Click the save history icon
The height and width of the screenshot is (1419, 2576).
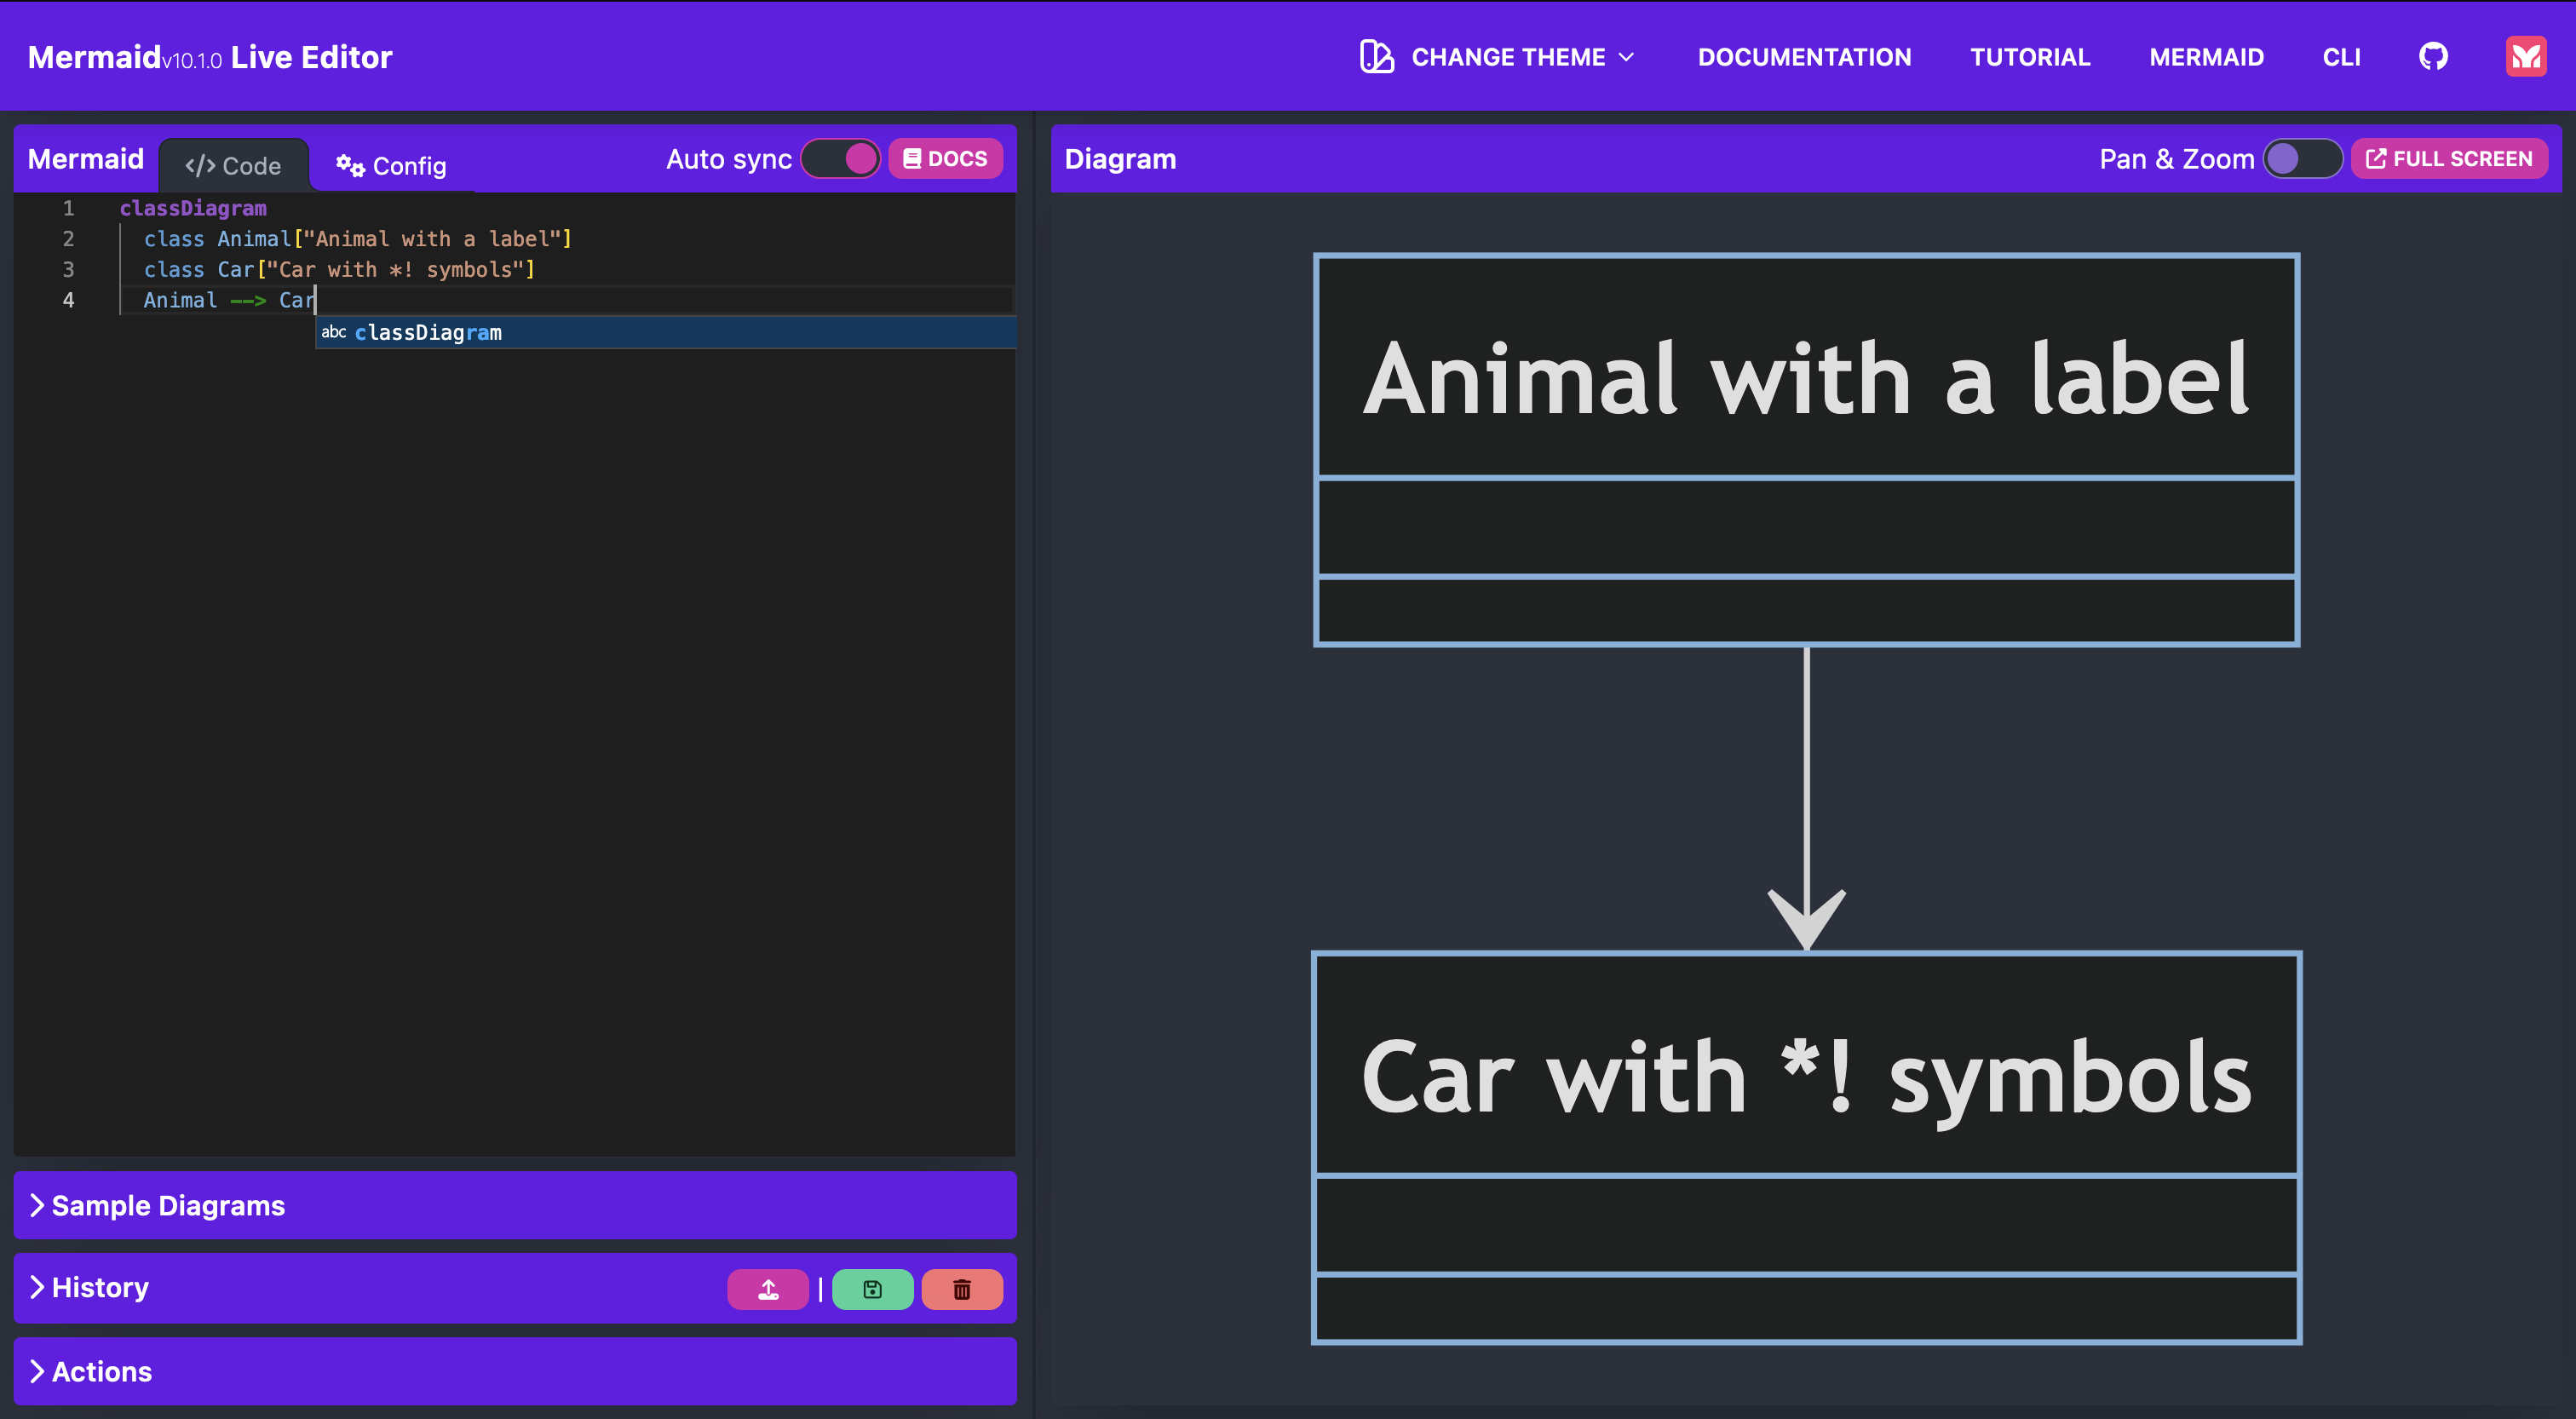(871, 1289)
